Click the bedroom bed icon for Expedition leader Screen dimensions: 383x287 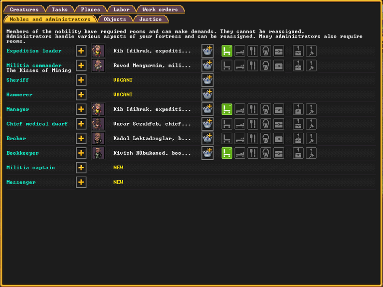point(239,51)
